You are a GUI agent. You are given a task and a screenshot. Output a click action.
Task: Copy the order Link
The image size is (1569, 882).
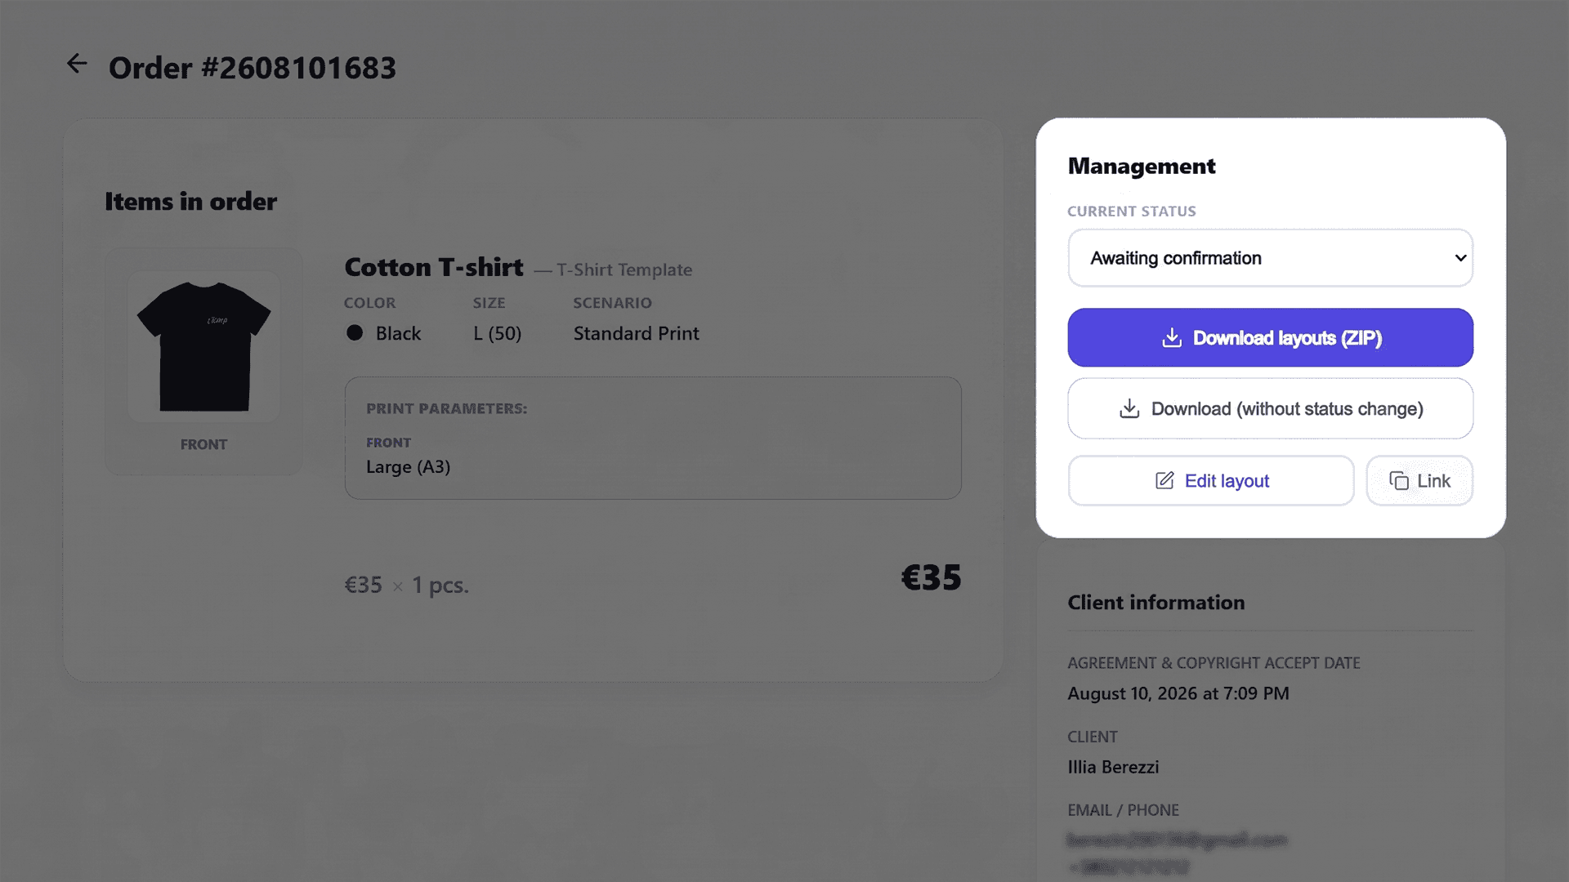click(x=1419, y=480)
